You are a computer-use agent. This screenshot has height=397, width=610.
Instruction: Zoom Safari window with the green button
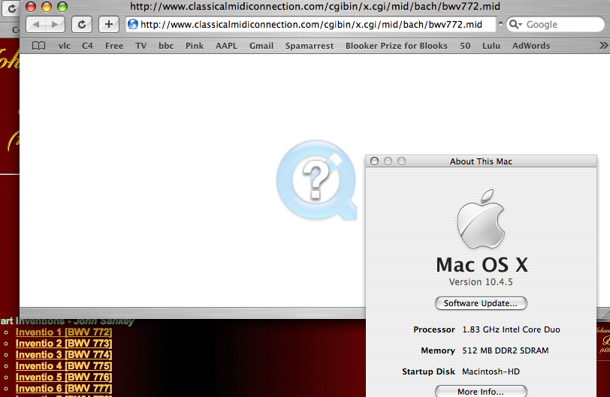[x=62, y=7]
